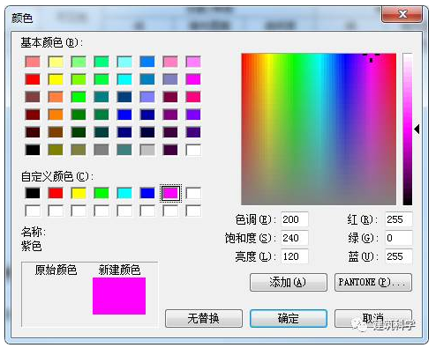This screenshot has height=348, width=436.
Task: Click the vertical luminance gradient bar
Action: [408, 129]
